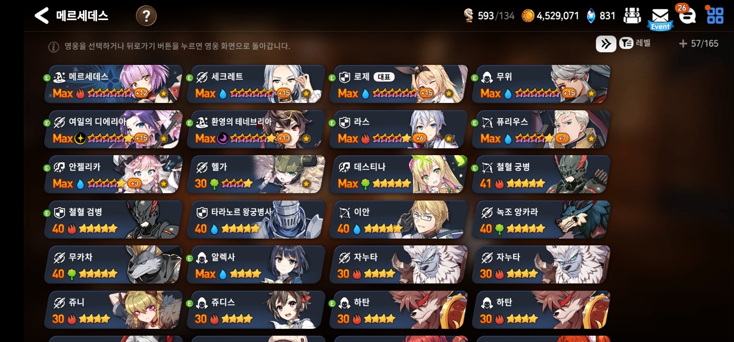
Task: Go back using the arrow beside 메르세데스
Action: 41,16
